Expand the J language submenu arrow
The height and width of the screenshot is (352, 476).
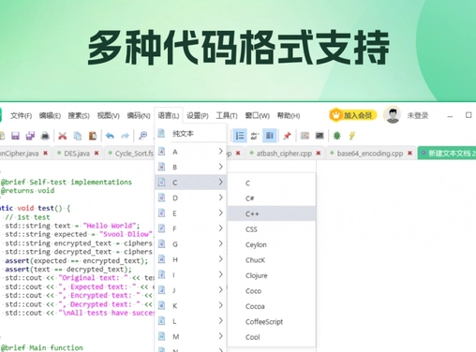(x=220, y=290)
